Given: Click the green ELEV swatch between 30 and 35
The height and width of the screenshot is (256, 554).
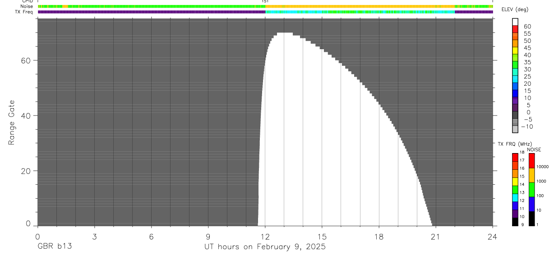Looking at the screenshot, I should click(515, 65).
